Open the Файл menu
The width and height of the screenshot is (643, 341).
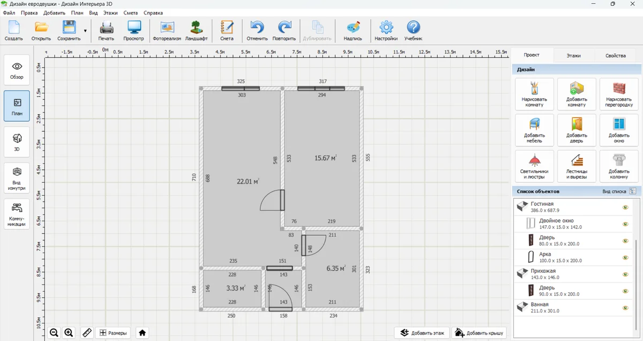9,12
